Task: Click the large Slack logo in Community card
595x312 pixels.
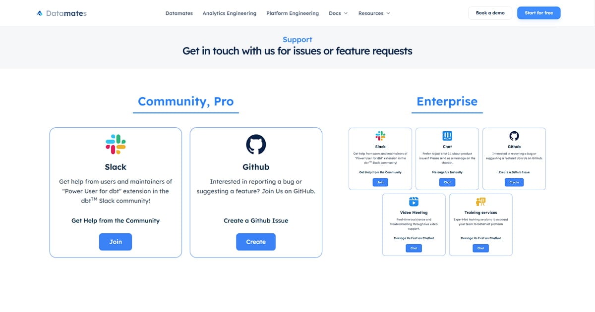Action: coord(116,144)
